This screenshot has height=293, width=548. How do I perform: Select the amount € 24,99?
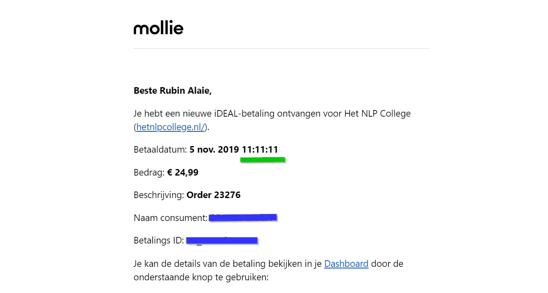183,173
